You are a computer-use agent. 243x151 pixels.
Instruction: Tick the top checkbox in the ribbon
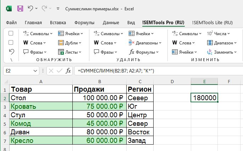[x=11, y=33]
